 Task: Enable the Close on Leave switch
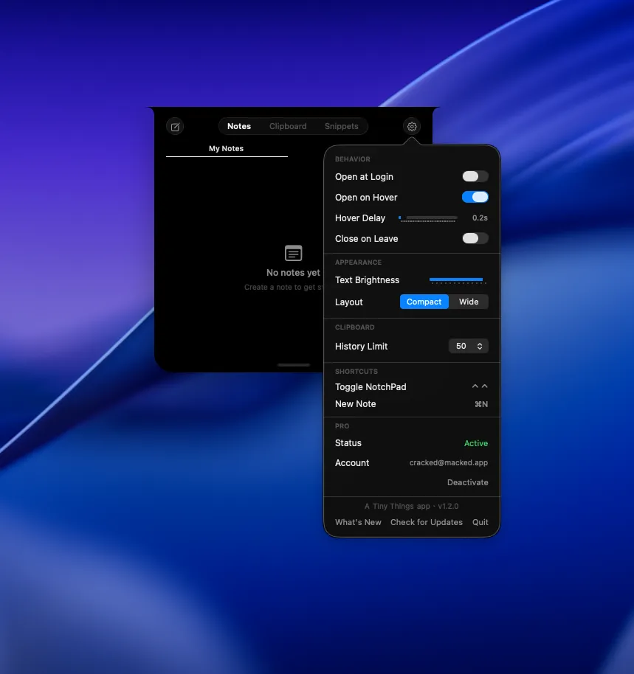point(475,238)
